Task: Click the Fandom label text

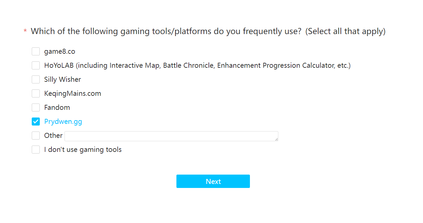Action: click(x=57, y=107)
